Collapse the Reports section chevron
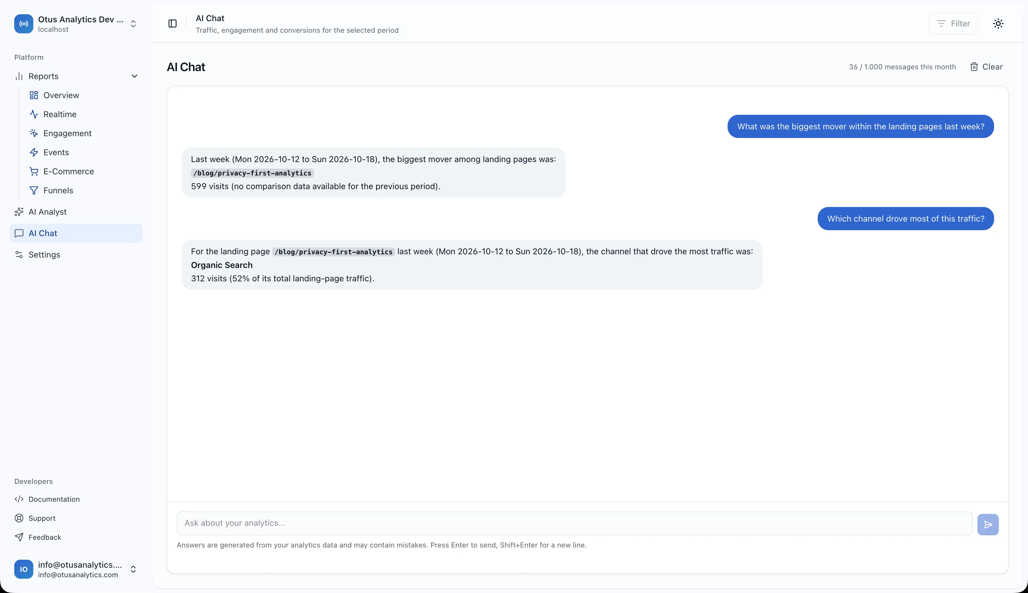1028x593 pixels. click(x=134, y=76)
